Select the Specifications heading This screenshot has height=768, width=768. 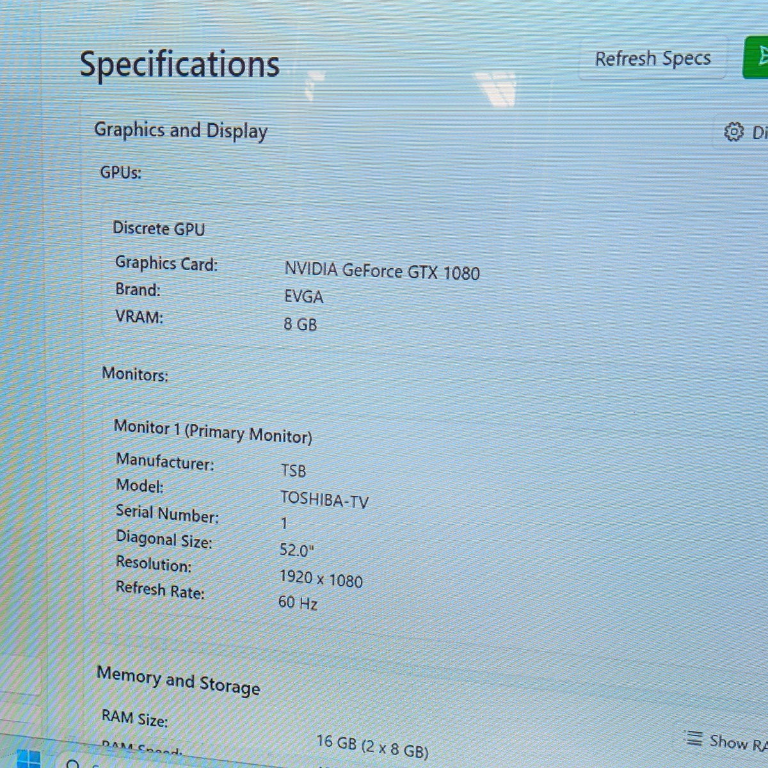179,65
